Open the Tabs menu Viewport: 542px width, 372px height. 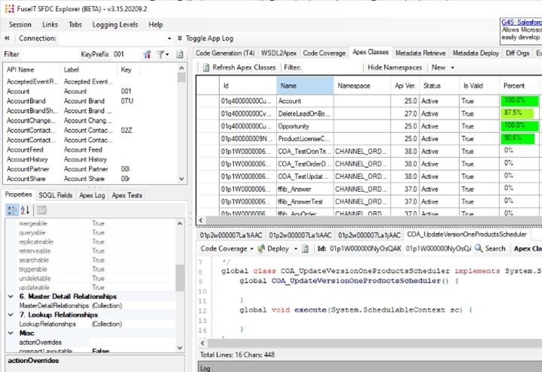coord(75,25)
